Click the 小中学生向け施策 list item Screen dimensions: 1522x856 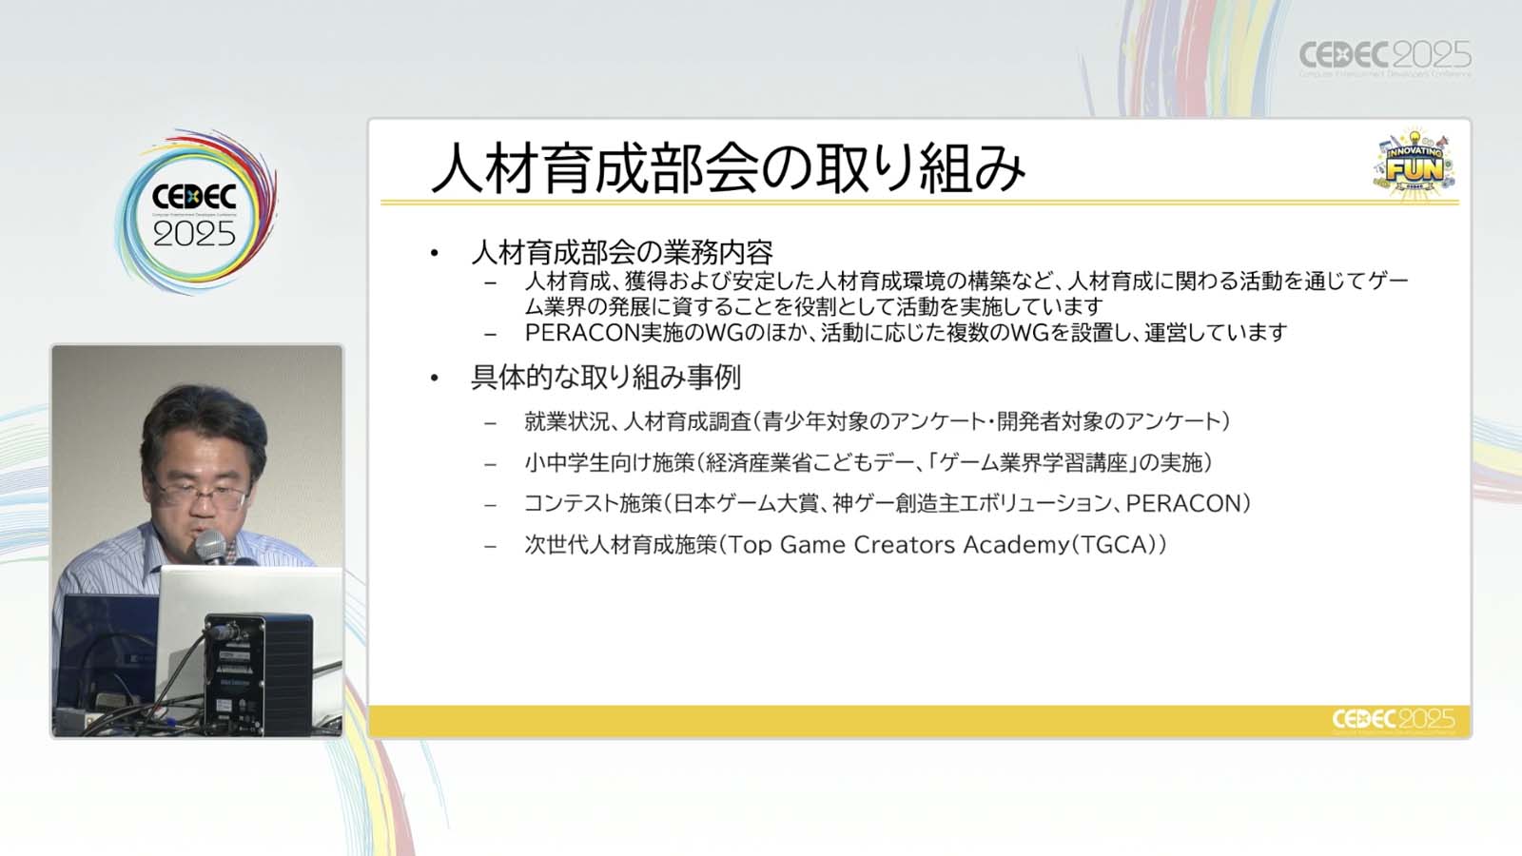coord(868,463)
